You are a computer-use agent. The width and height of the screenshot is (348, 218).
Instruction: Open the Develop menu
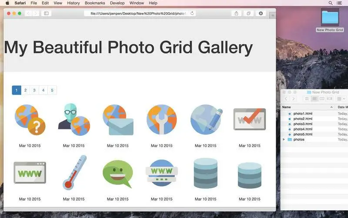click(x=117, y=3)
